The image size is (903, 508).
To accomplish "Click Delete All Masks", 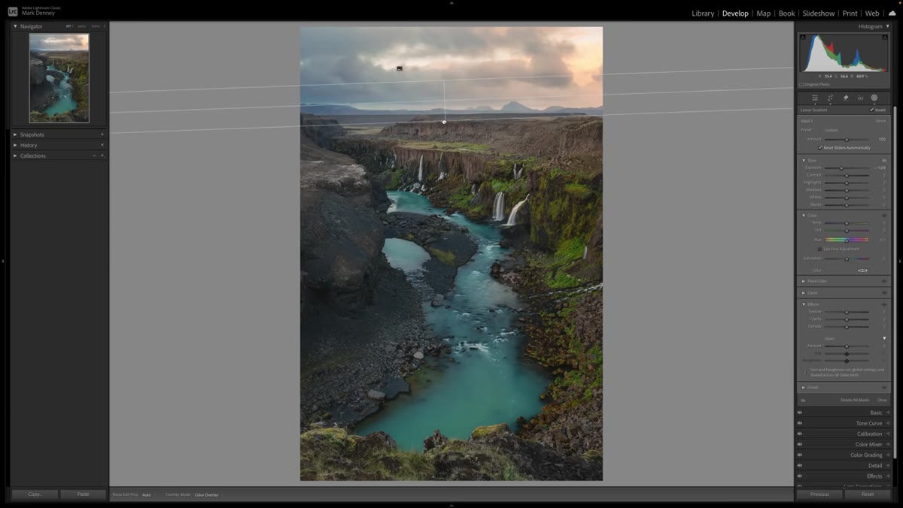I will [x=855, y=400].
